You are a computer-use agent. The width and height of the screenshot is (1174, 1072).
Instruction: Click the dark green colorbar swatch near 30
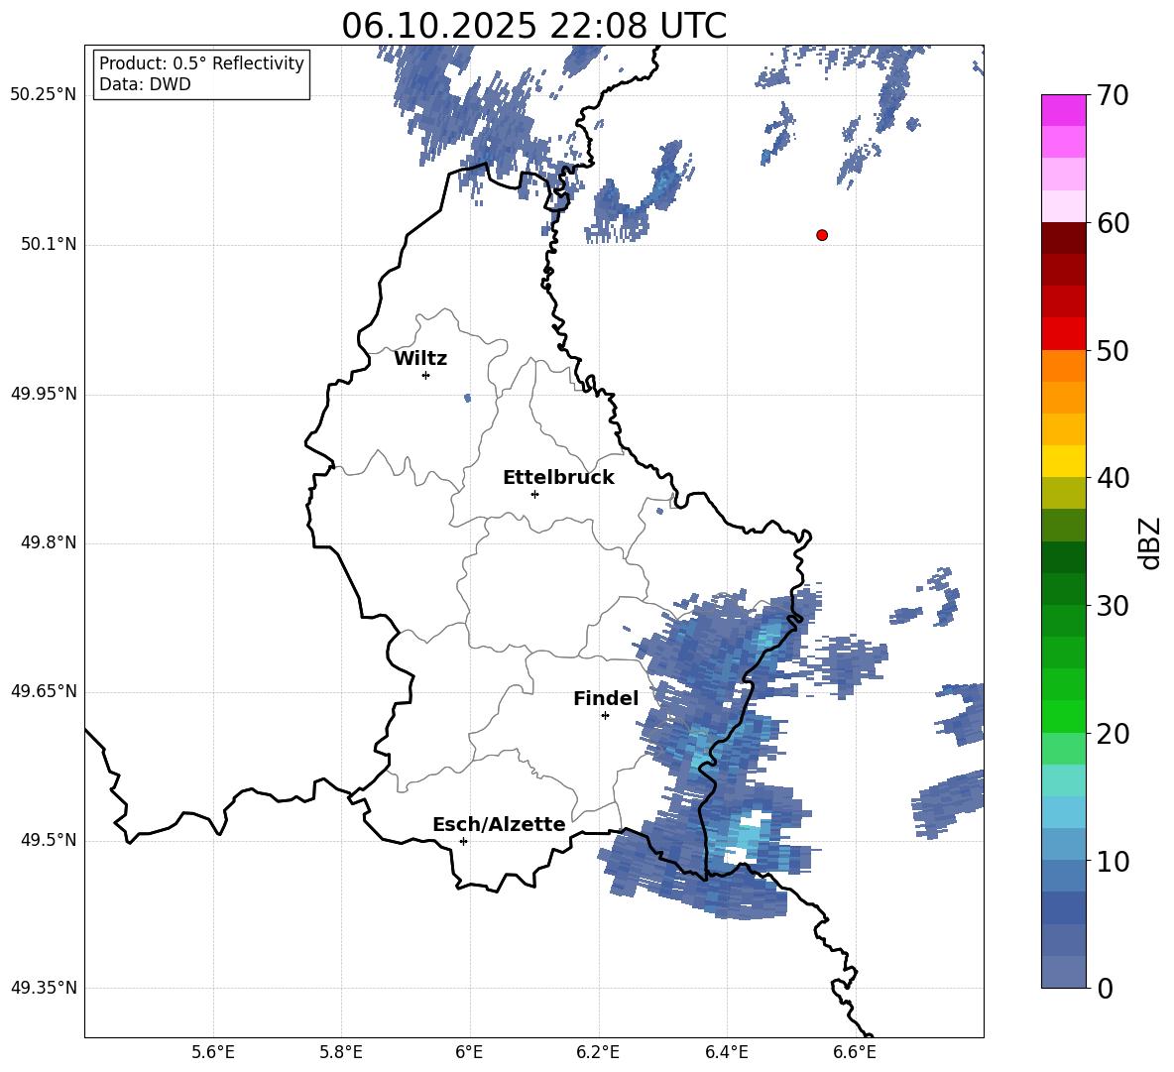(x=1063, y=589)
